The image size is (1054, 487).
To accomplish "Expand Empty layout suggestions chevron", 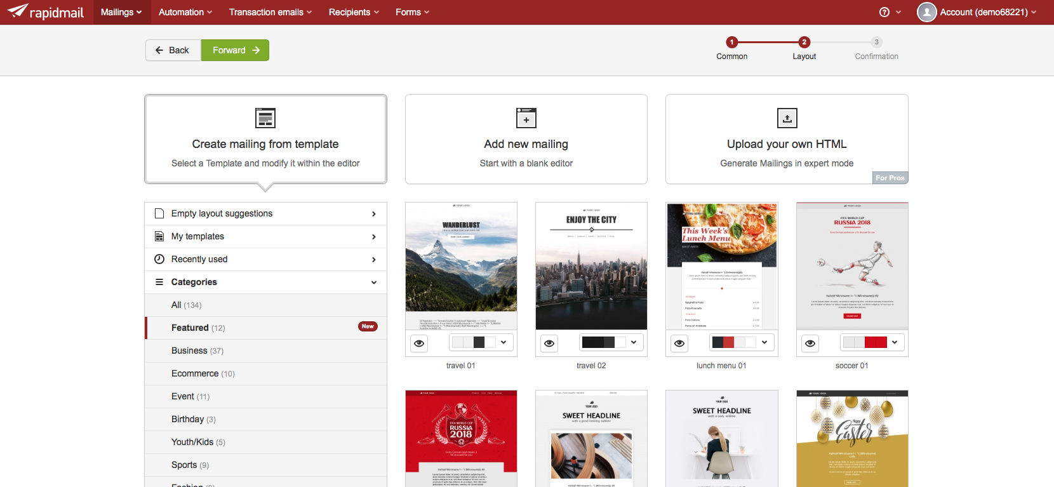I will pyautogui.click(x=374, y=214).
